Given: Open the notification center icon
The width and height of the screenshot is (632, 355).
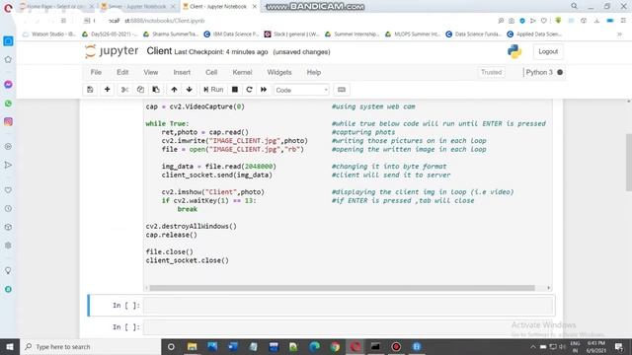Looking at the screenshot, I should (x=619, y=346).
